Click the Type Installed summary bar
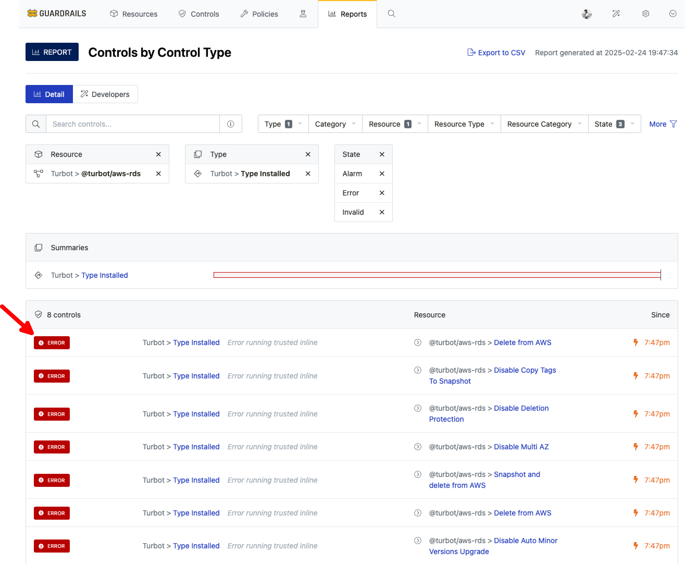The image size is (685, 564). [x=437, y=275]
